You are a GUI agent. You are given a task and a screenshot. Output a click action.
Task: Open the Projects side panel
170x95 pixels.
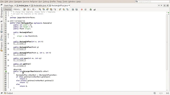coord(2,47)
